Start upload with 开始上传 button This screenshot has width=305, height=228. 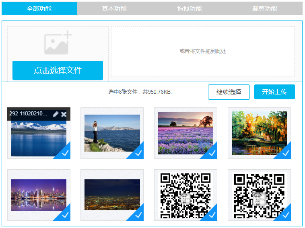click(x=274, y=92)
